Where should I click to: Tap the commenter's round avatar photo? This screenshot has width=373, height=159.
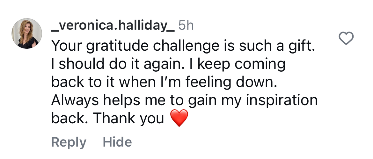(27, 33)
